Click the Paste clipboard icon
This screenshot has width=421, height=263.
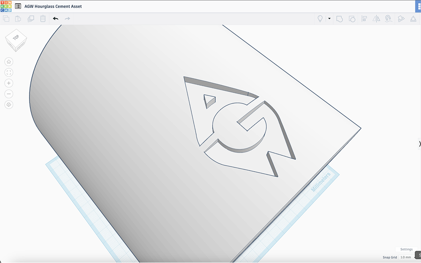pyautogui.click(x=18, y=19)
